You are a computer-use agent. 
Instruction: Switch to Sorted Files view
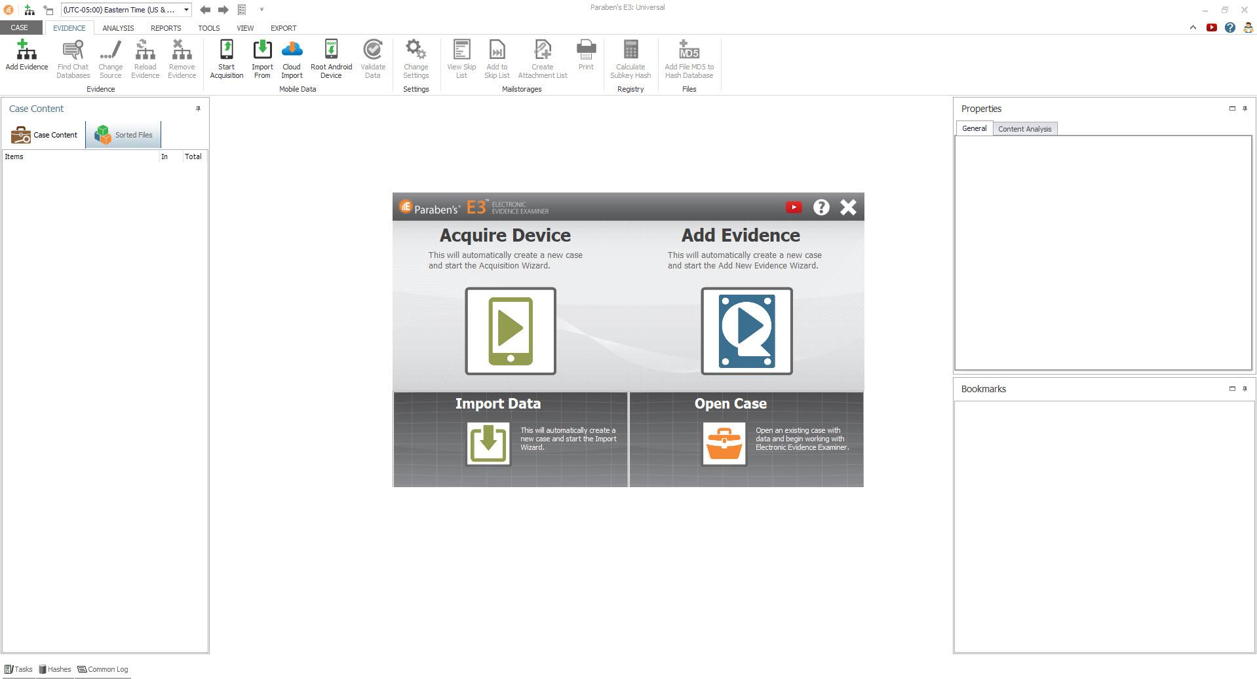tap(123, 135)
